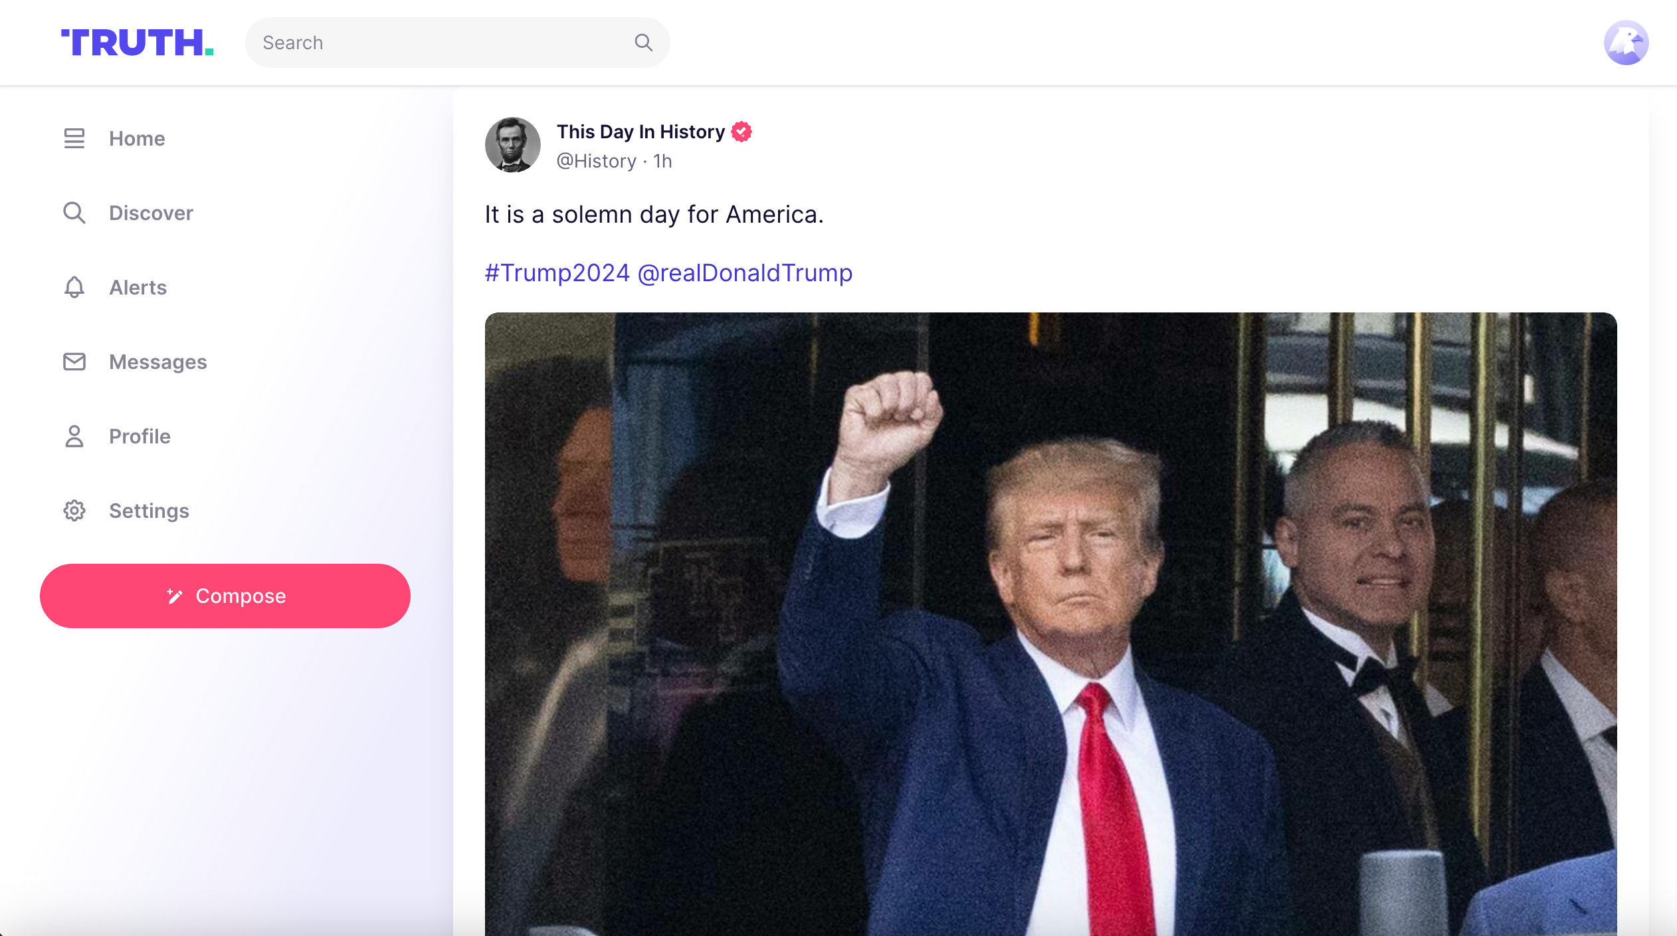Image resolution: width=1677 pixels, height=936 pixels.
Task: Open the Discover section
Action: (151, 212)
